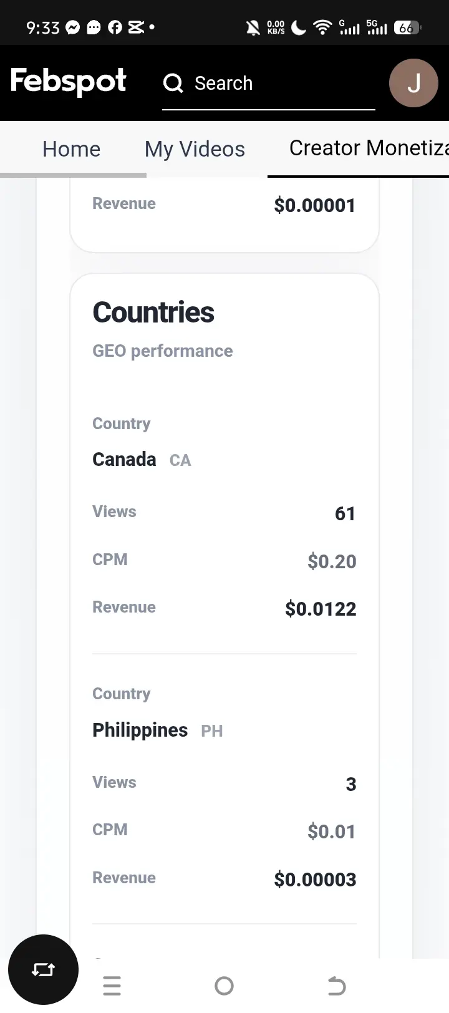The image size is (449, 1013).
Task: Click the search magnifier icon
Action: click(x=173, y=83)
